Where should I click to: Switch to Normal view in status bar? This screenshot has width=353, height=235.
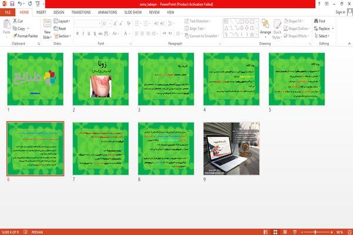pyautogui.click(x=266, y=232)
